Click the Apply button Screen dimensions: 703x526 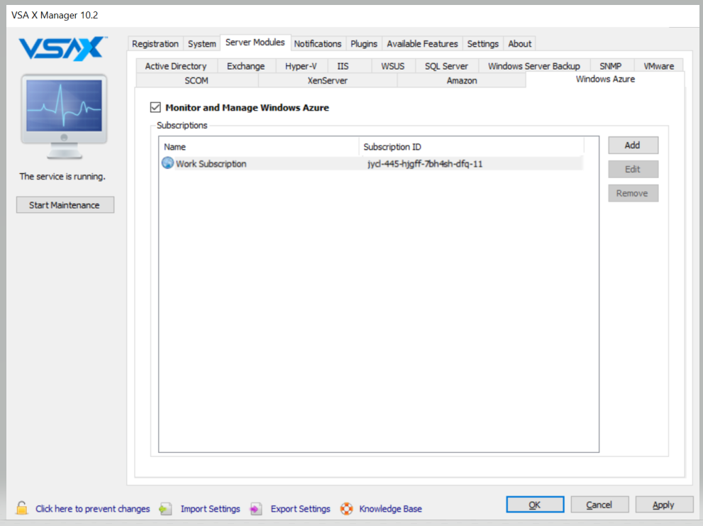click(663, 505)
